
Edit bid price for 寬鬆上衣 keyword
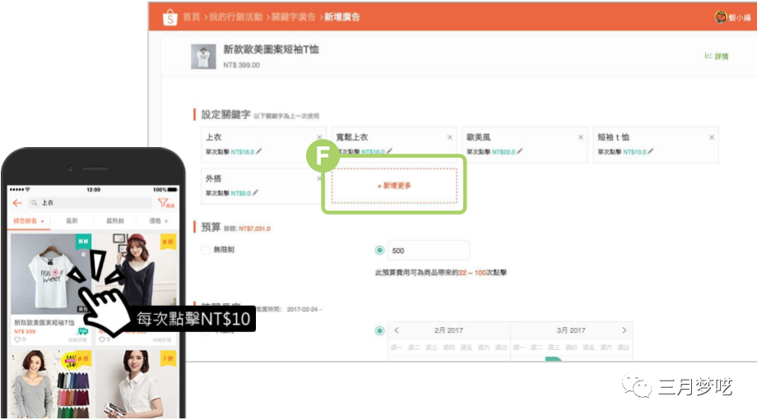click(389, 151)
